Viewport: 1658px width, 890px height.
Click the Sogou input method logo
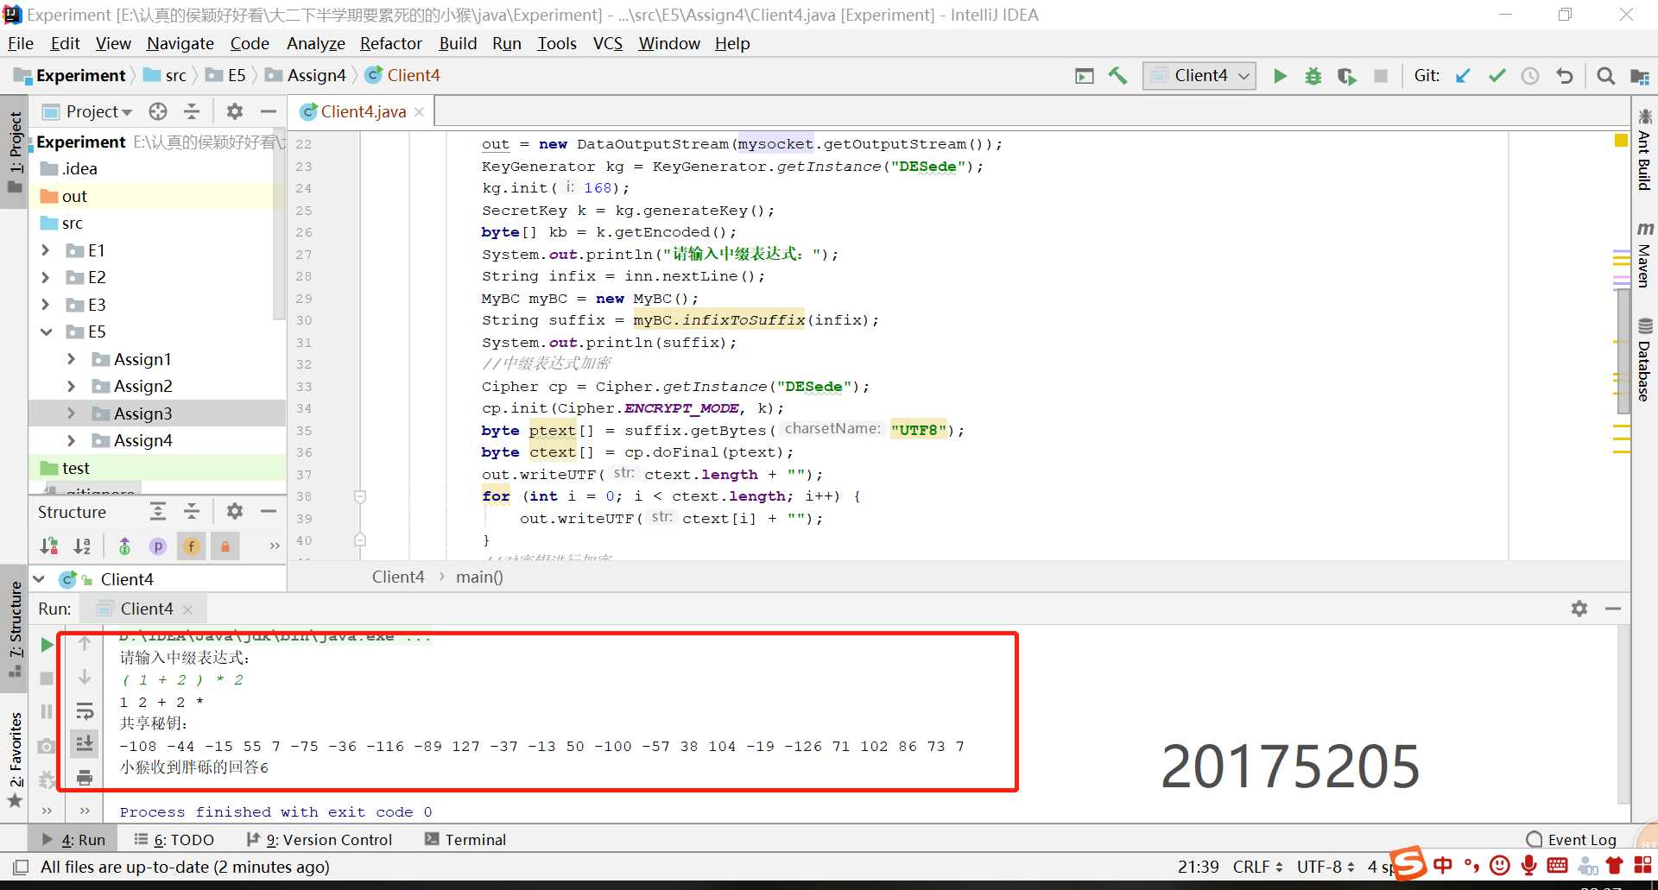[x=1408, y=863]
